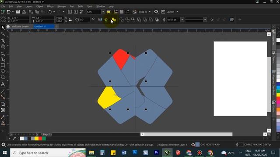Switch to Welcome Screen tab

tap(20, 27)
